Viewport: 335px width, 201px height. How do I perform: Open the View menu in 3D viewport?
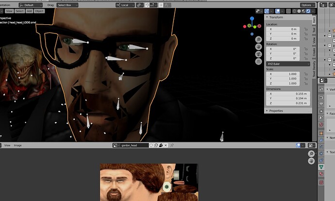point(9,11)
